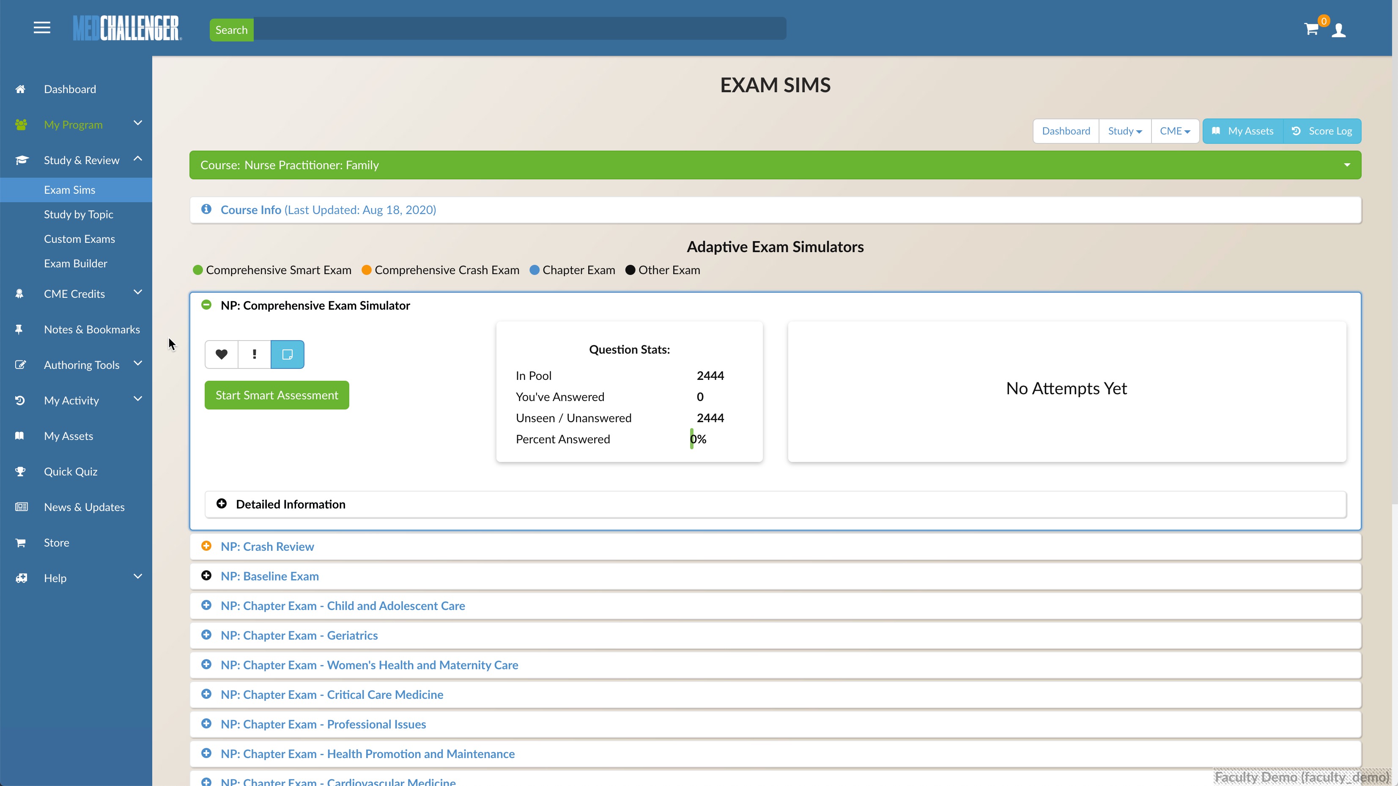This screenshot has height=786, width=1398.
Task: Click the green Search button
Action: (x=232, y=30)
